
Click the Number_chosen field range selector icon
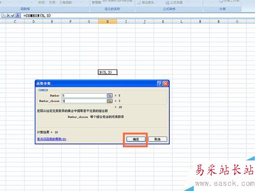(110, 101)
